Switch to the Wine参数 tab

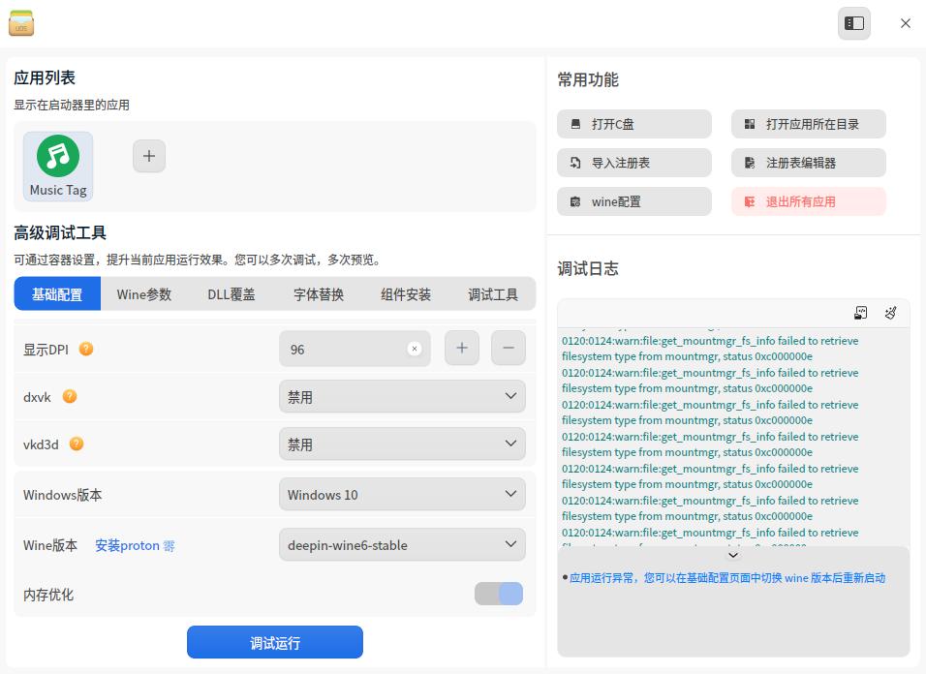pyautogui.click(x=144, y=294)
